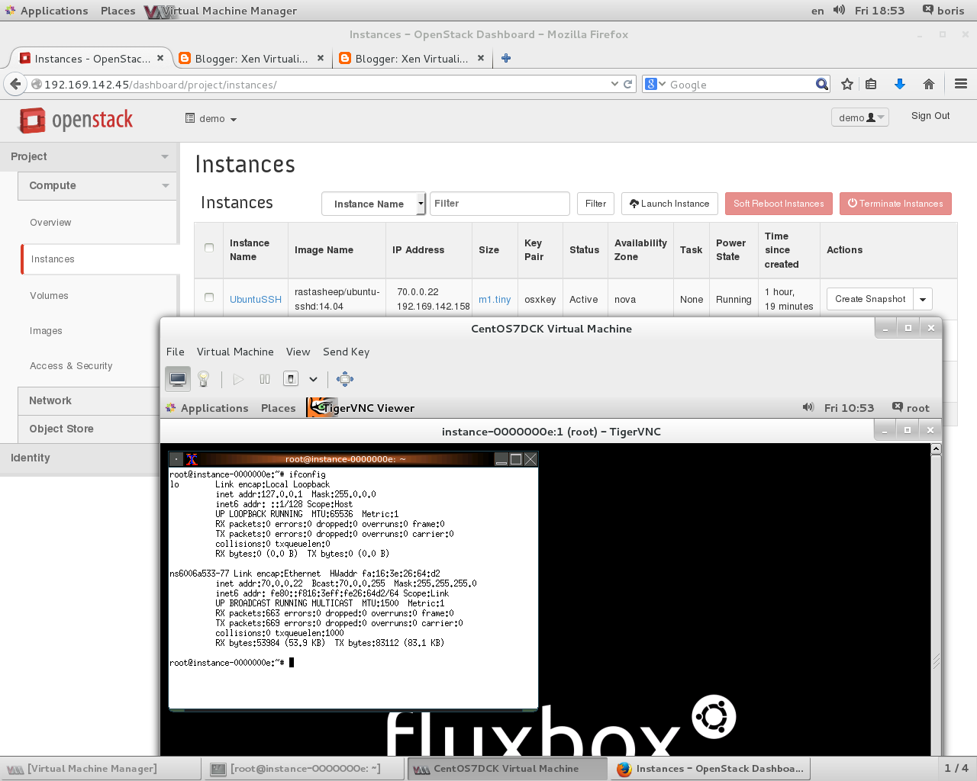
Task: Open Volumes in sidebar
Action: (49, 296)
